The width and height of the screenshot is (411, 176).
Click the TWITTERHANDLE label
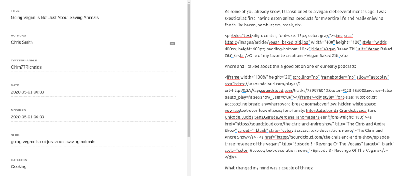[x=24, y=60]
